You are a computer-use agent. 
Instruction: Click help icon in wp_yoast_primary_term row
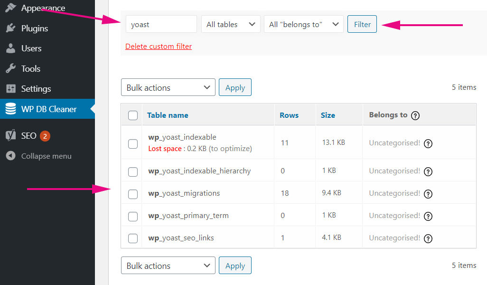[428, 216]
